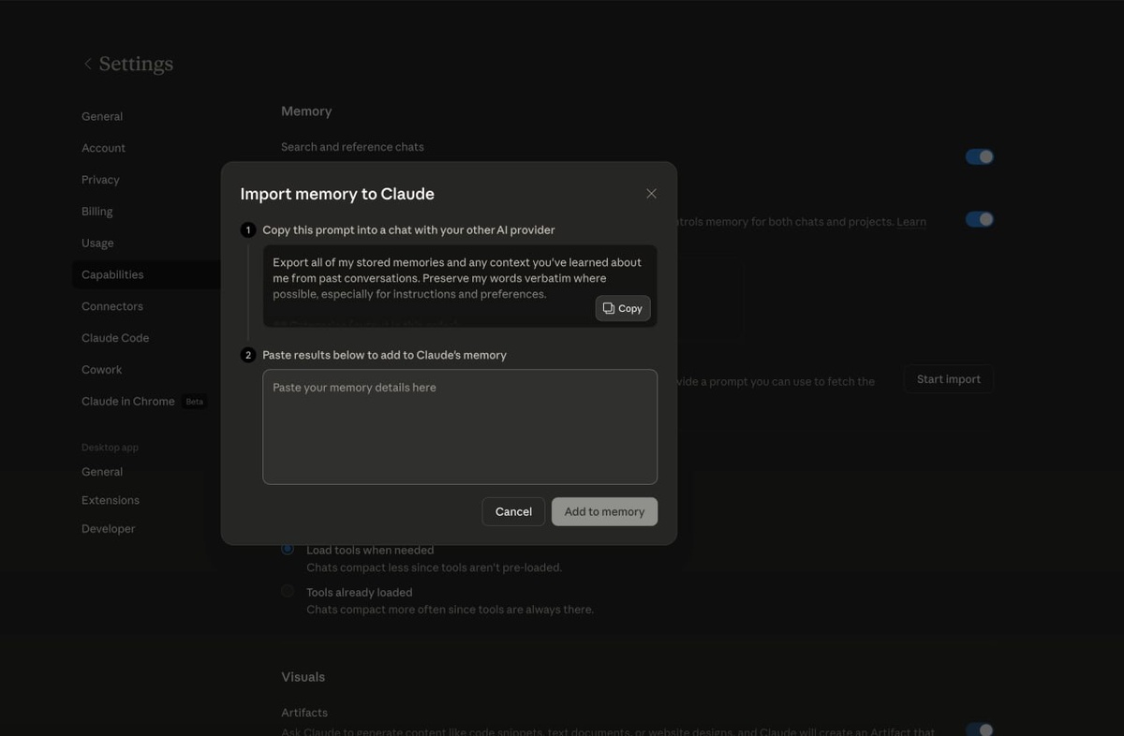Select Tools already loaded option

(x=288, y=591)
